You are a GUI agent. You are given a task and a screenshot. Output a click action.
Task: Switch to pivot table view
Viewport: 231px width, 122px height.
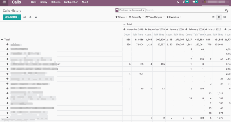(219, 17)
